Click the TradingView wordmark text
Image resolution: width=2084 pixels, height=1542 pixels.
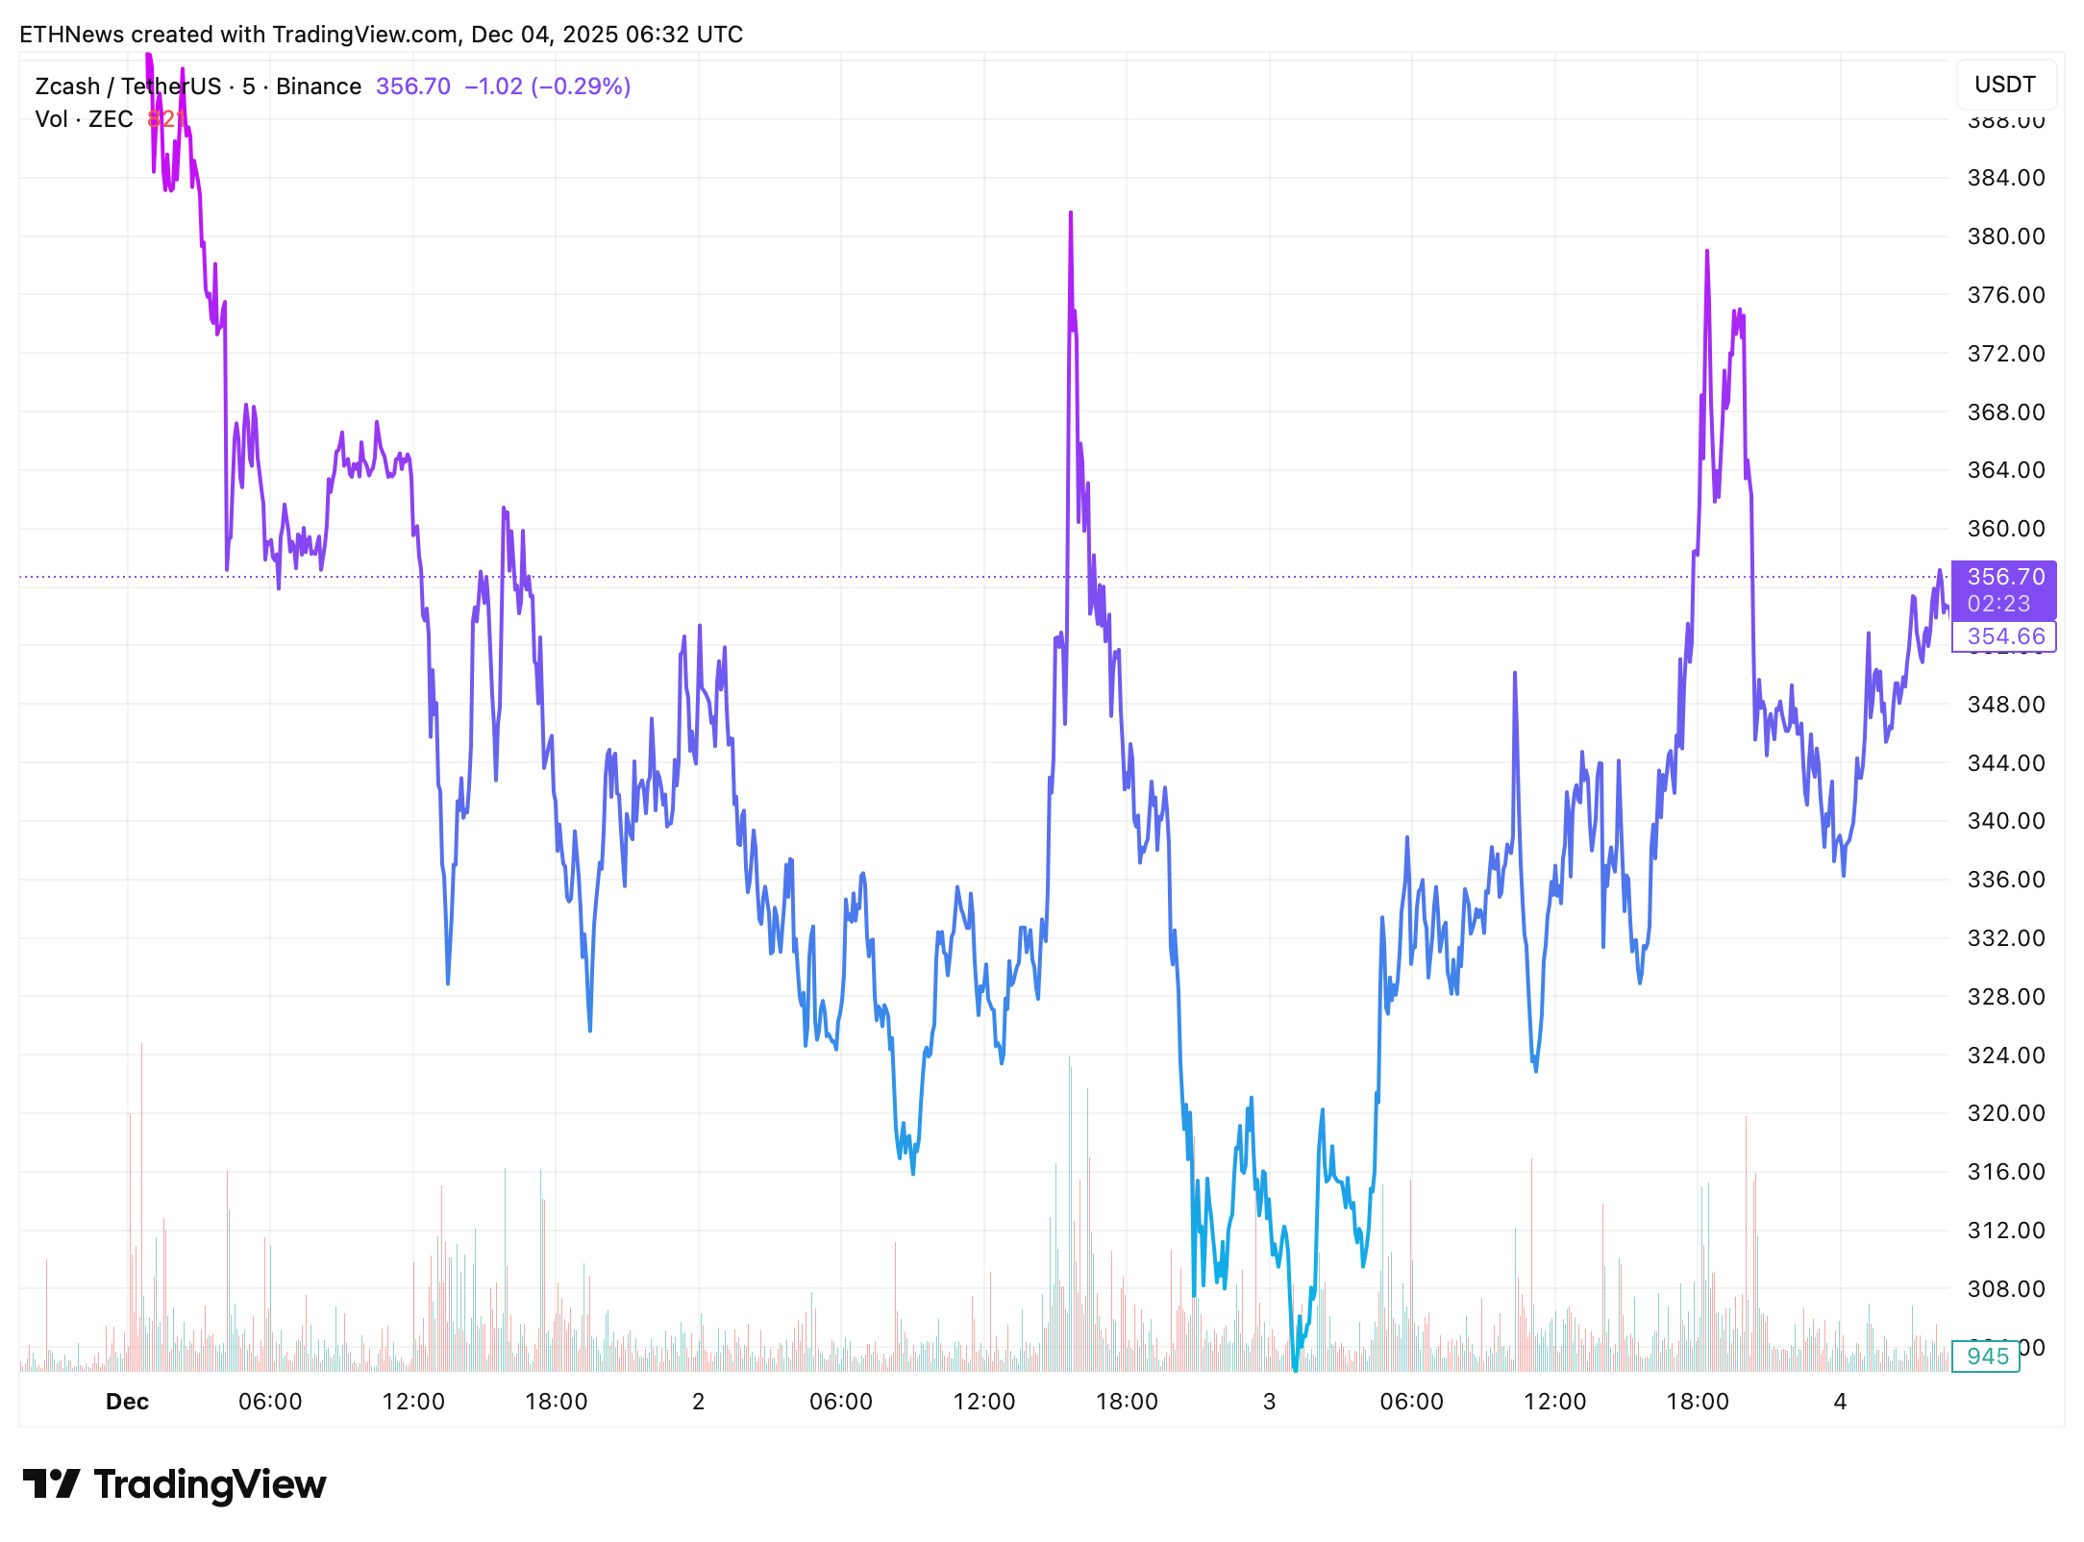(210, 1484)
